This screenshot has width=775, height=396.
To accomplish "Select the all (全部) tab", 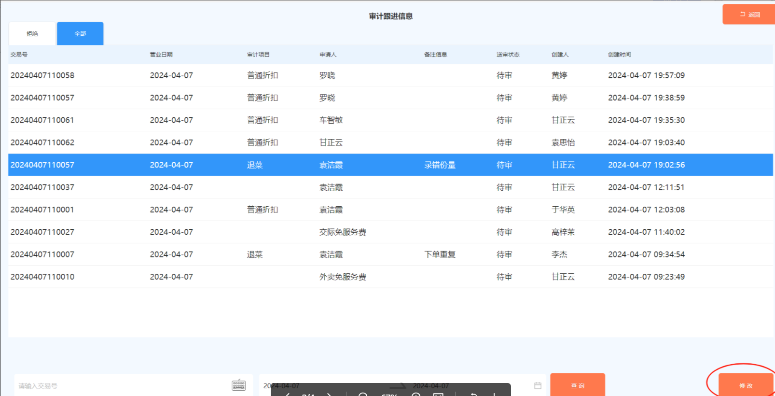I will tap(80, 34).
